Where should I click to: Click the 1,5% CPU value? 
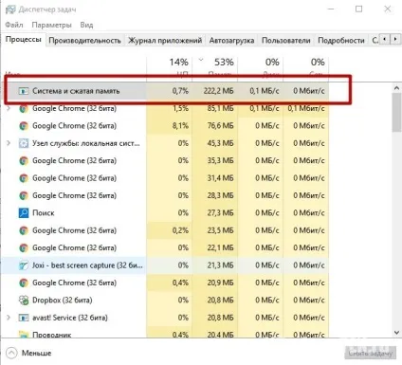pyautogui.click(x=180, y=108)
